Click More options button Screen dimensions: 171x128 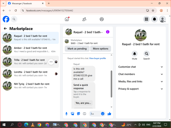tap(101, 49)
